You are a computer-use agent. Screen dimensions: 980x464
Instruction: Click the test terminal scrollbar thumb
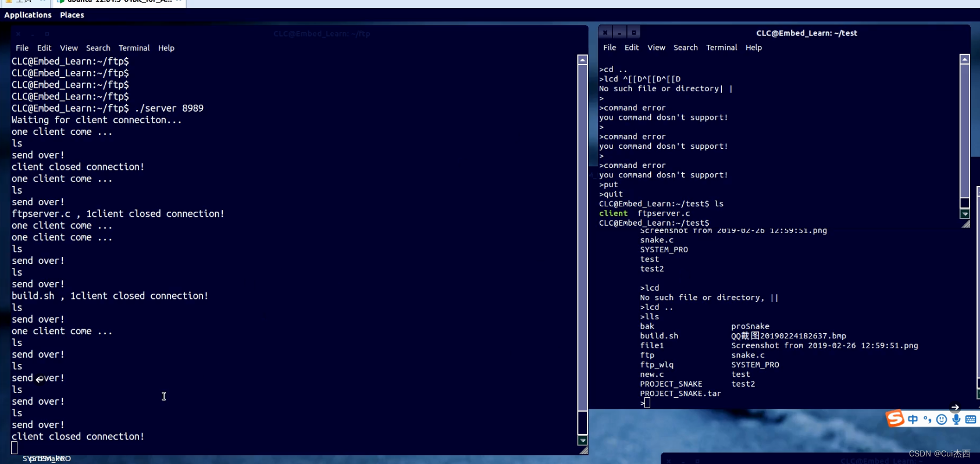point(965,203)
